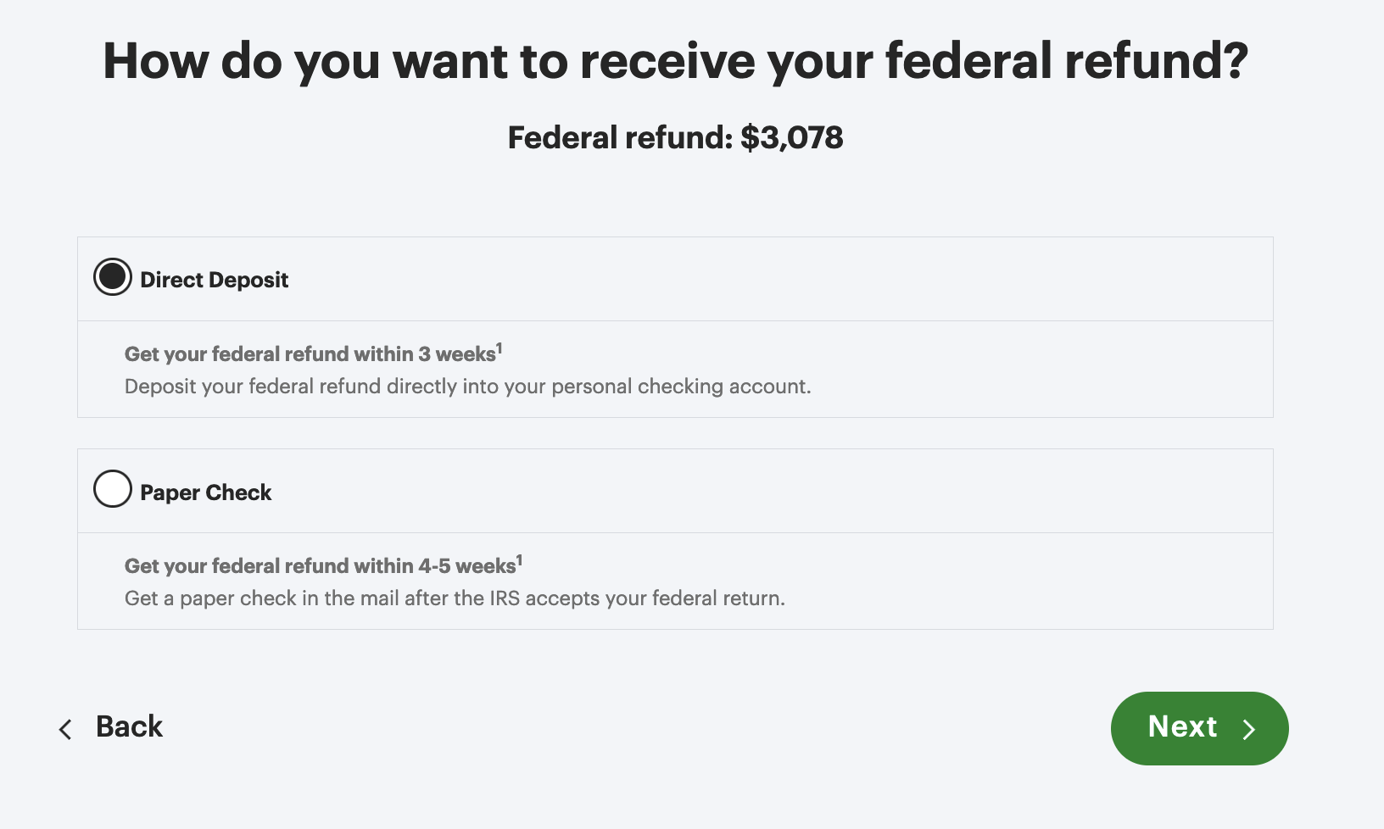Screen dimensions: 1384x829
Task: Click the word "Next" on the green button
Action: (x=1182, y=727)
